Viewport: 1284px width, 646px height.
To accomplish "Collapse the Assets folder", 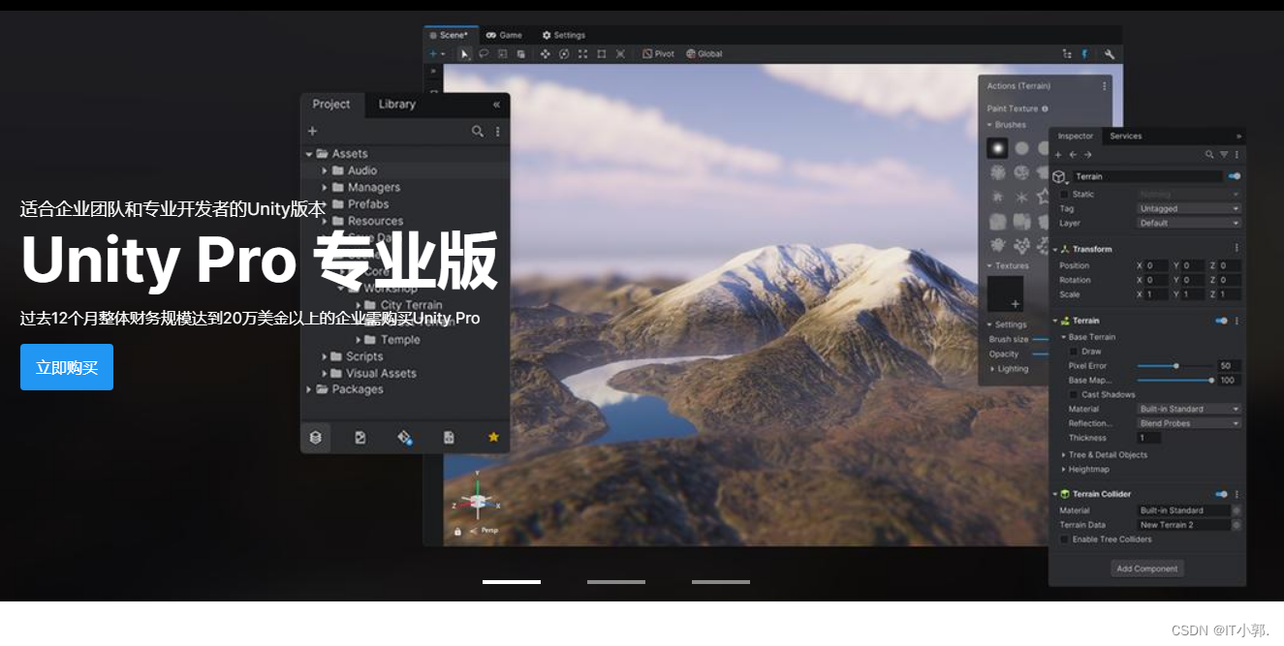I will click(x=309, y=153).
